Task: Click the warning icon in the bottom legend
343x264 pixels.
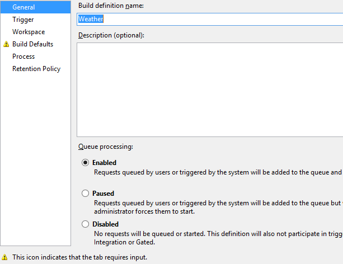Action: (x=4, y=257)
